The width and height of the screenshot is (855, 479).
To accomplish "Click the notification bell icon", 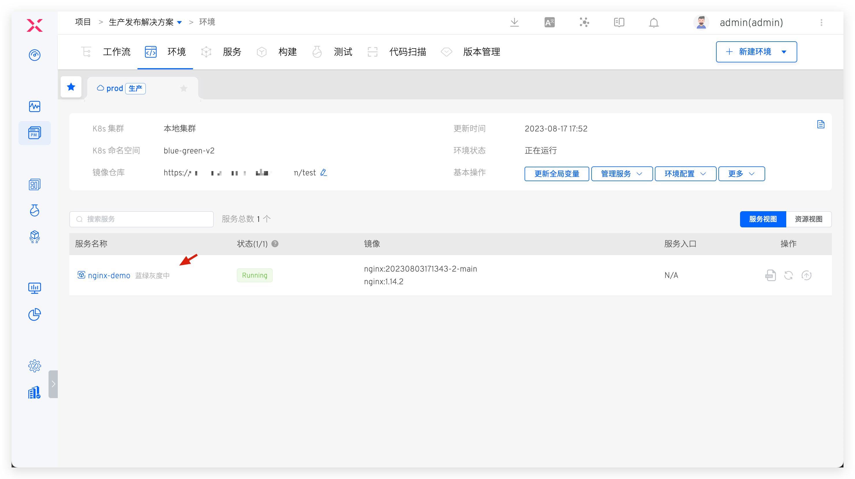I will pyautogui.click(x=654, y=23).
